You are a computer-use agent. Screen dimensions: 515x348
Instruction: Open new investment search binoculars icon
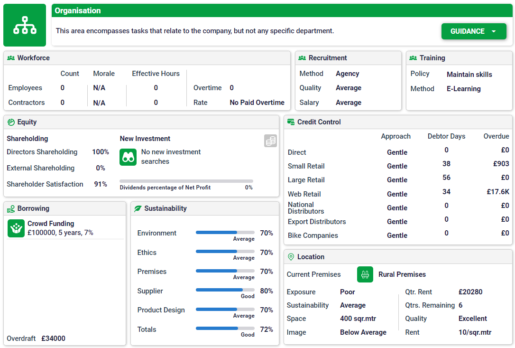click(x=128, y=157)
